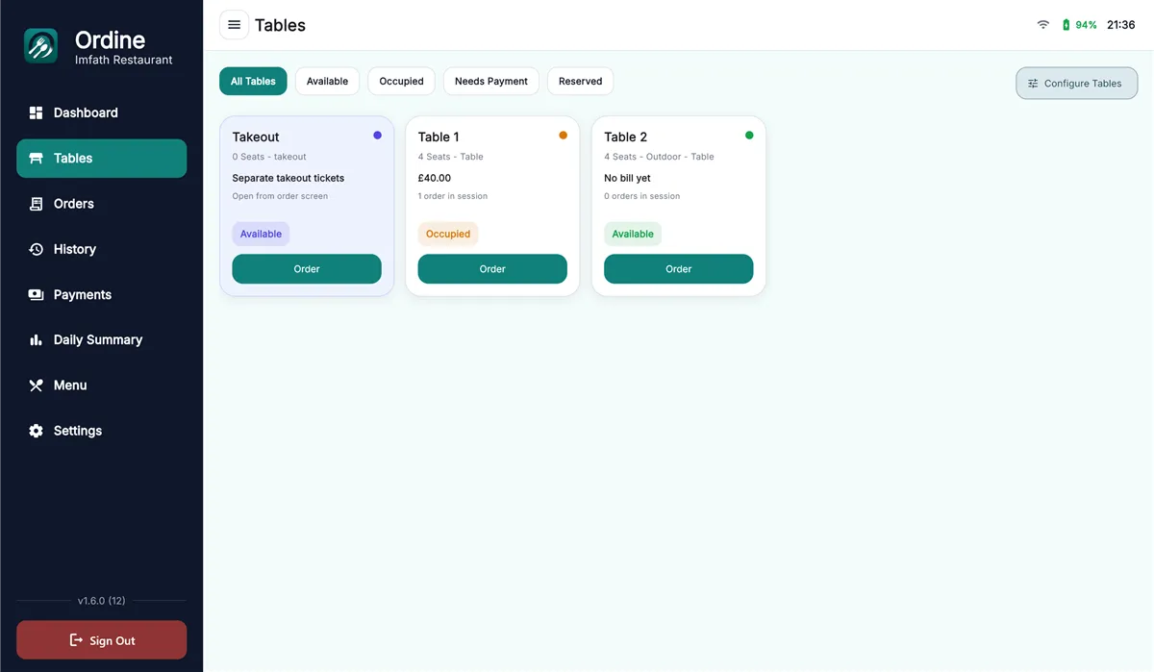This screenshot has height=672, width=1154.
Task: Toggle sidebar with the hamburger menu icon
Action: pyautogui.click(x=234, y=25)
